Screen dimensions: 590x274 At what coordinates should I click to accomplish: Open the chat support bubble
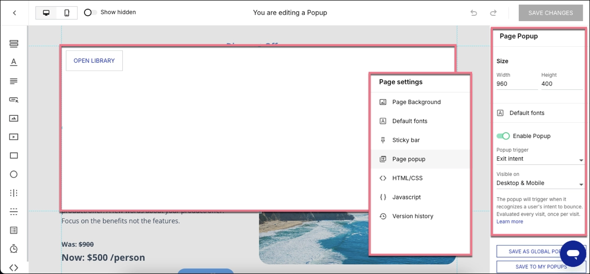click(573, 253)
